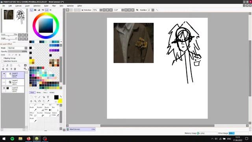Choose the Scatter brush preset
The width and height of the screenshot is (252, 142).
click(41, 114)
